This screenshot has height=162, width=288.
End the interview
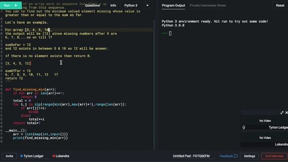(274, 156)
